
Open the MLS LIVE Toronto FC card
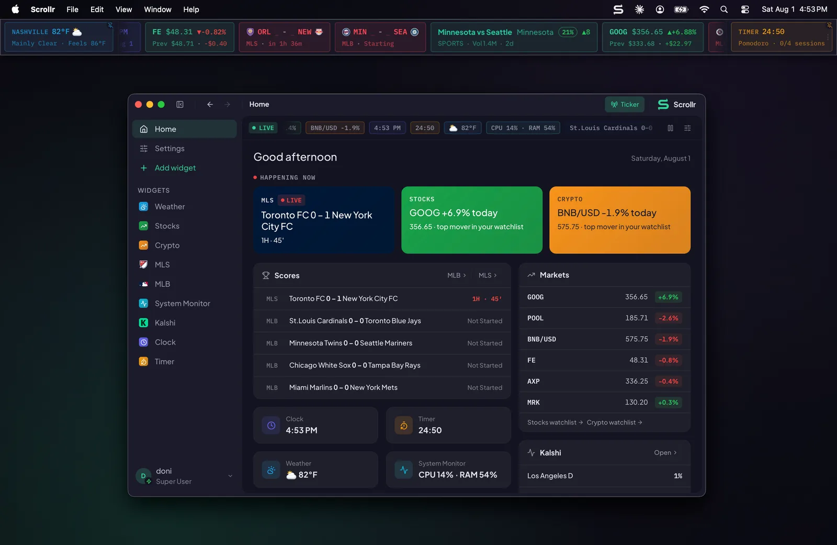(324, 220)
